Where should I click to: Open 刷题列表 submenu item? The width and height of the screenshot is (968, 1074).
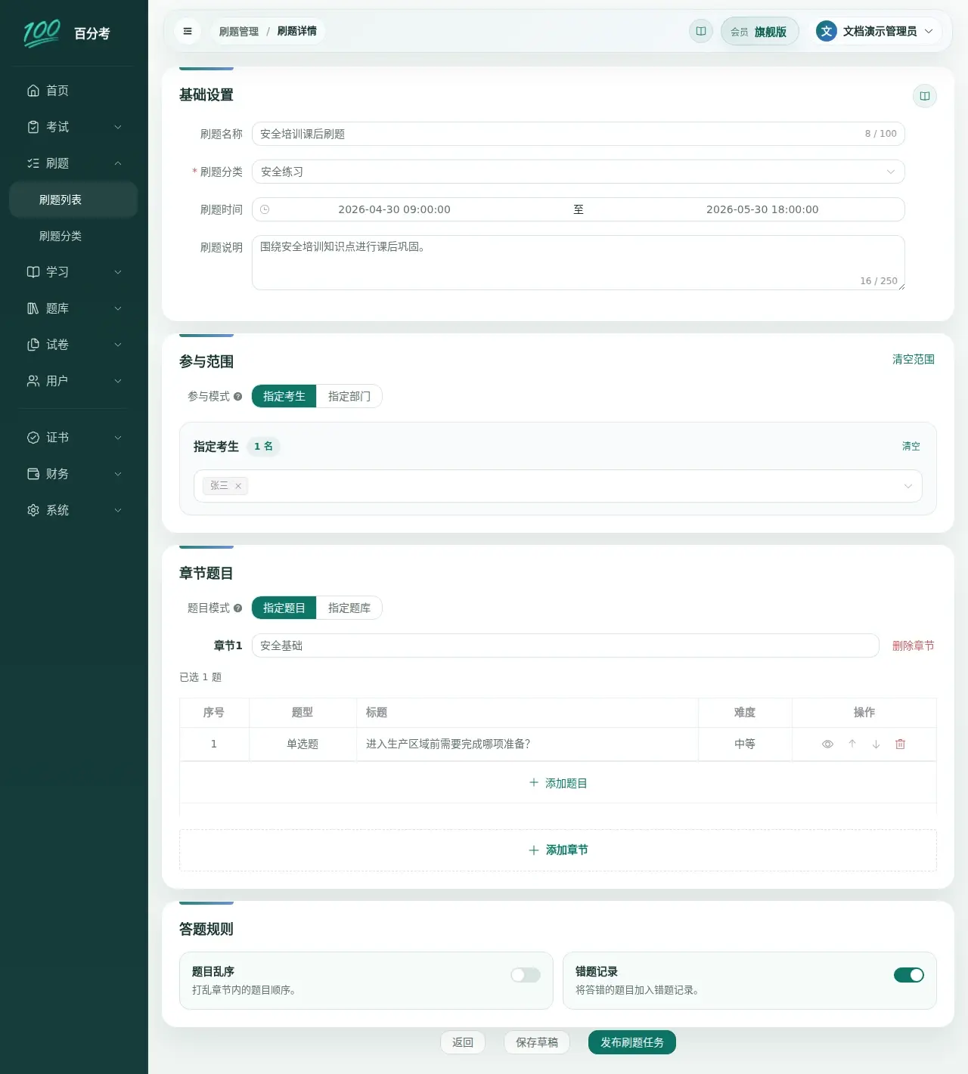[x=73, y=200]
